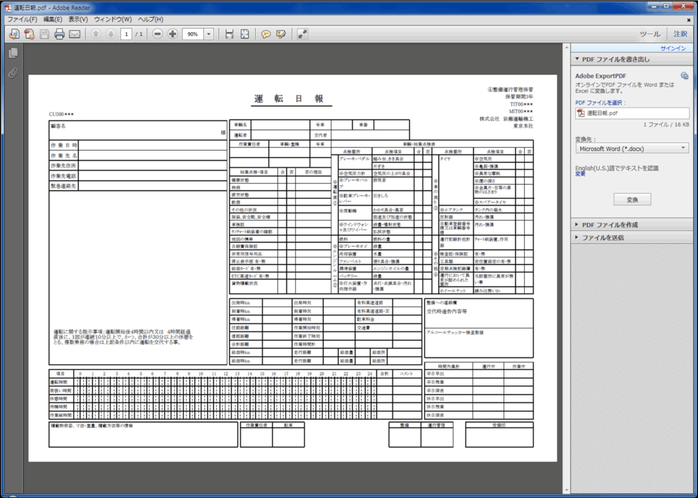Click the Print icon in the toolbar

(x=59, y=34)
